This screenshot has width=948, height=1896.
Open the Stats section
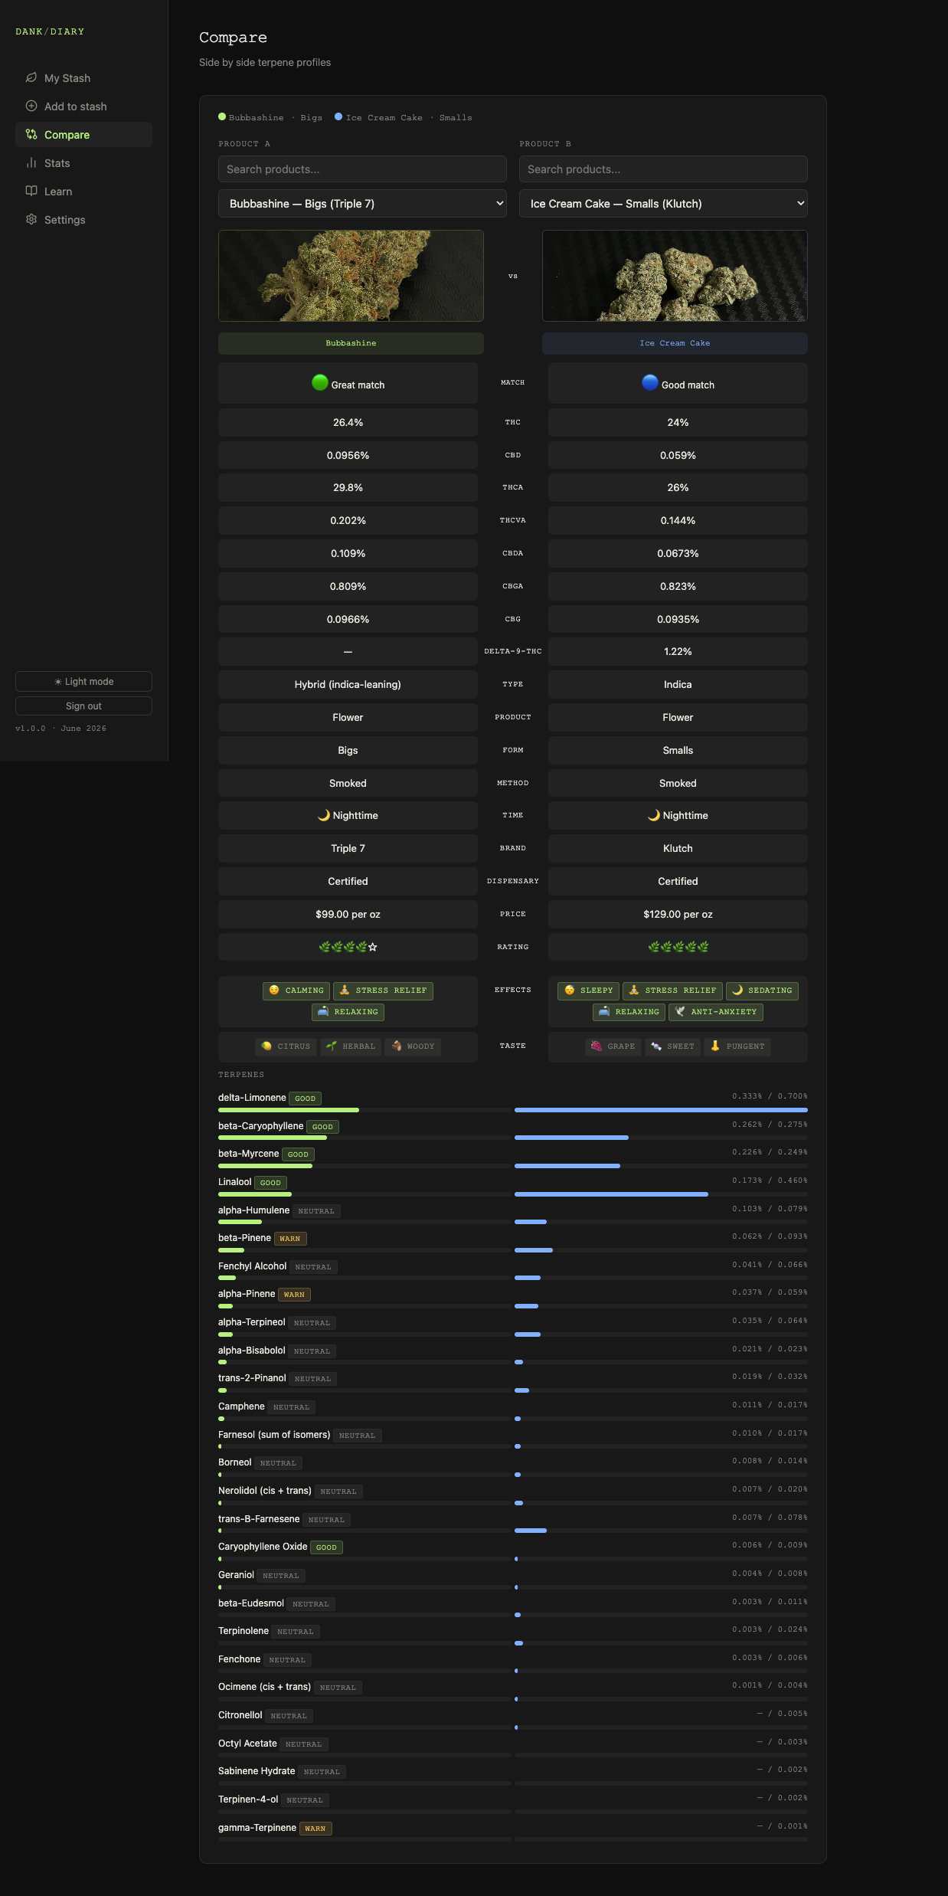[83, 163]
